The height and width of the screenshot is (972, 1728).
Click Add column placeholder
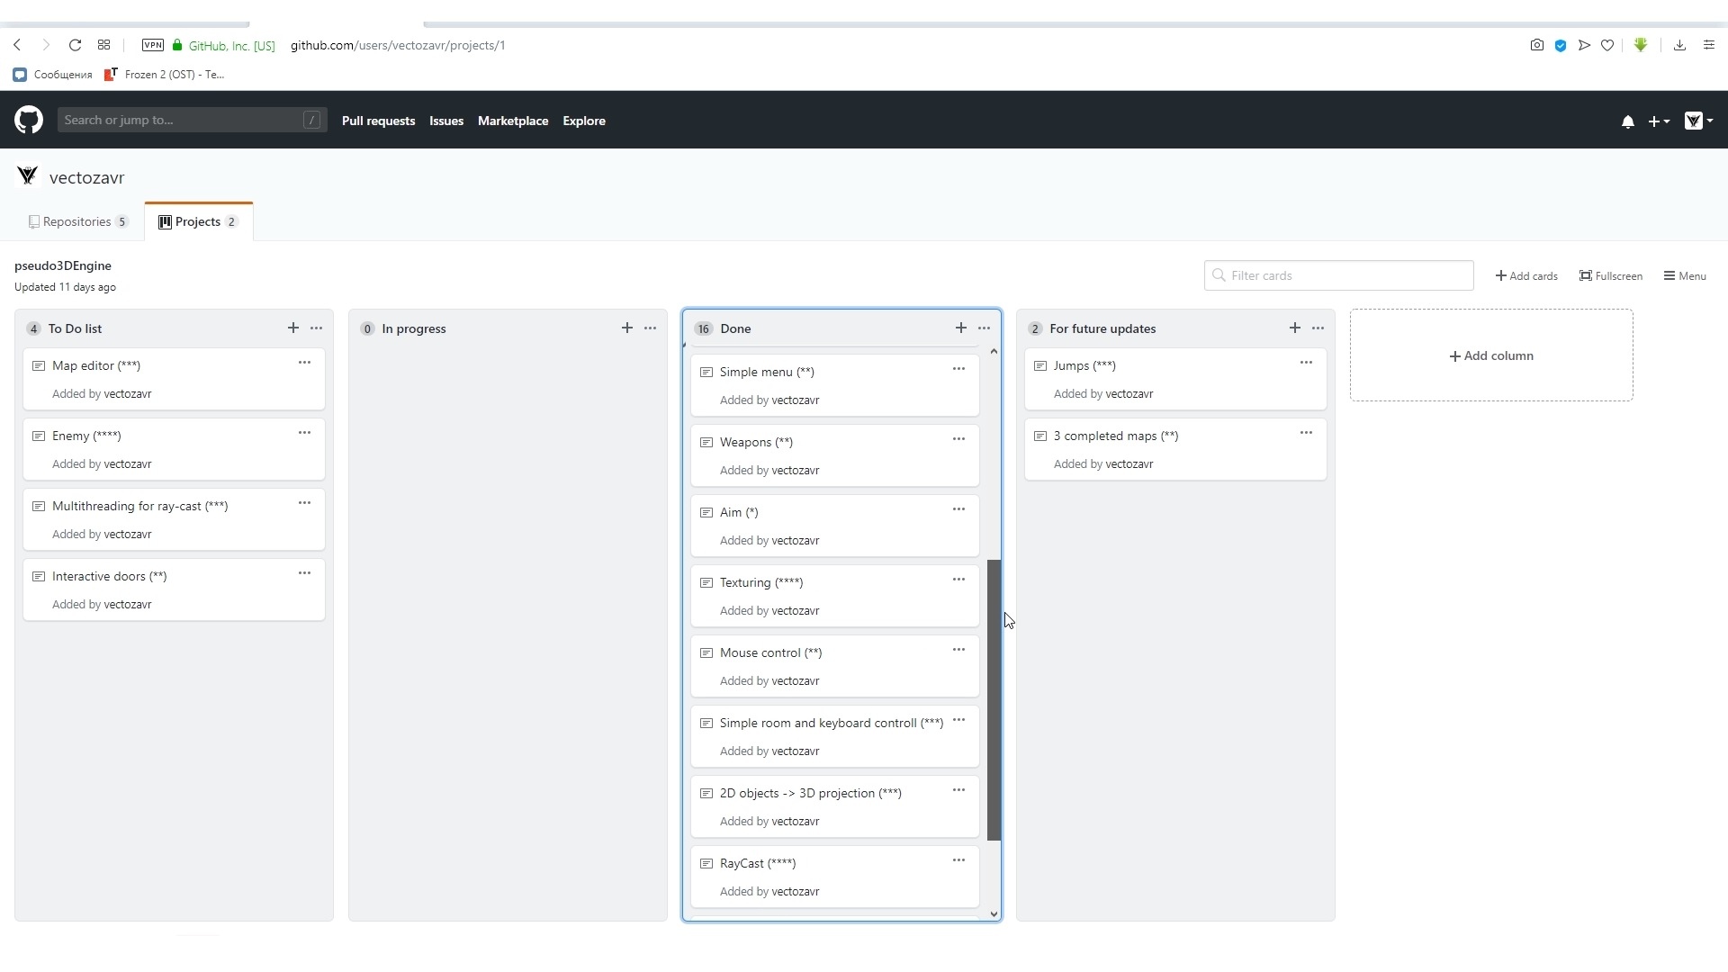point(1491,355)
